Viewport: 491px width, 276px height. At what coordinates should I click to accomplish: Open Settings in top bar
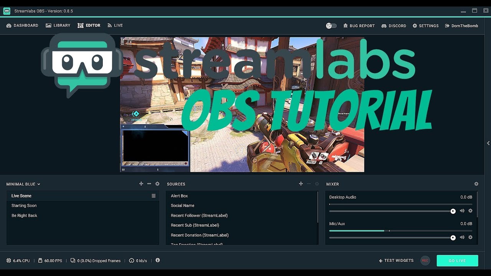425,26
